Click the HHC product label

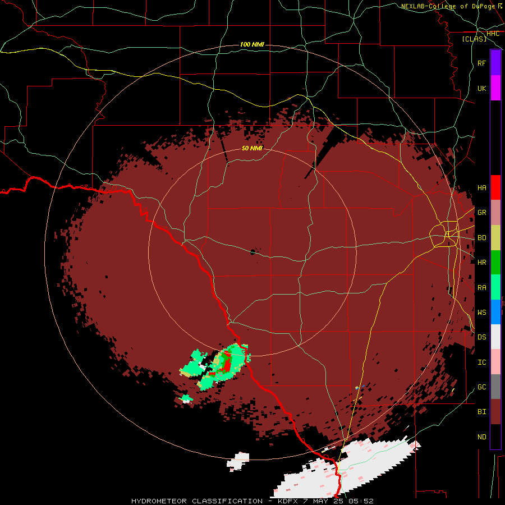[493, 33]
